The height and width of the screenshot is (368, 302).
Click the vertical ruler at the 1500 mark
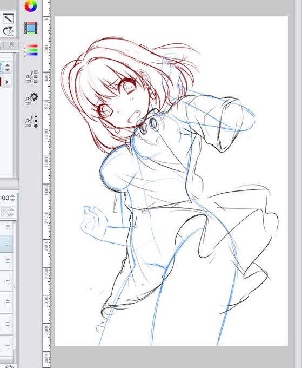click(46, 162)
